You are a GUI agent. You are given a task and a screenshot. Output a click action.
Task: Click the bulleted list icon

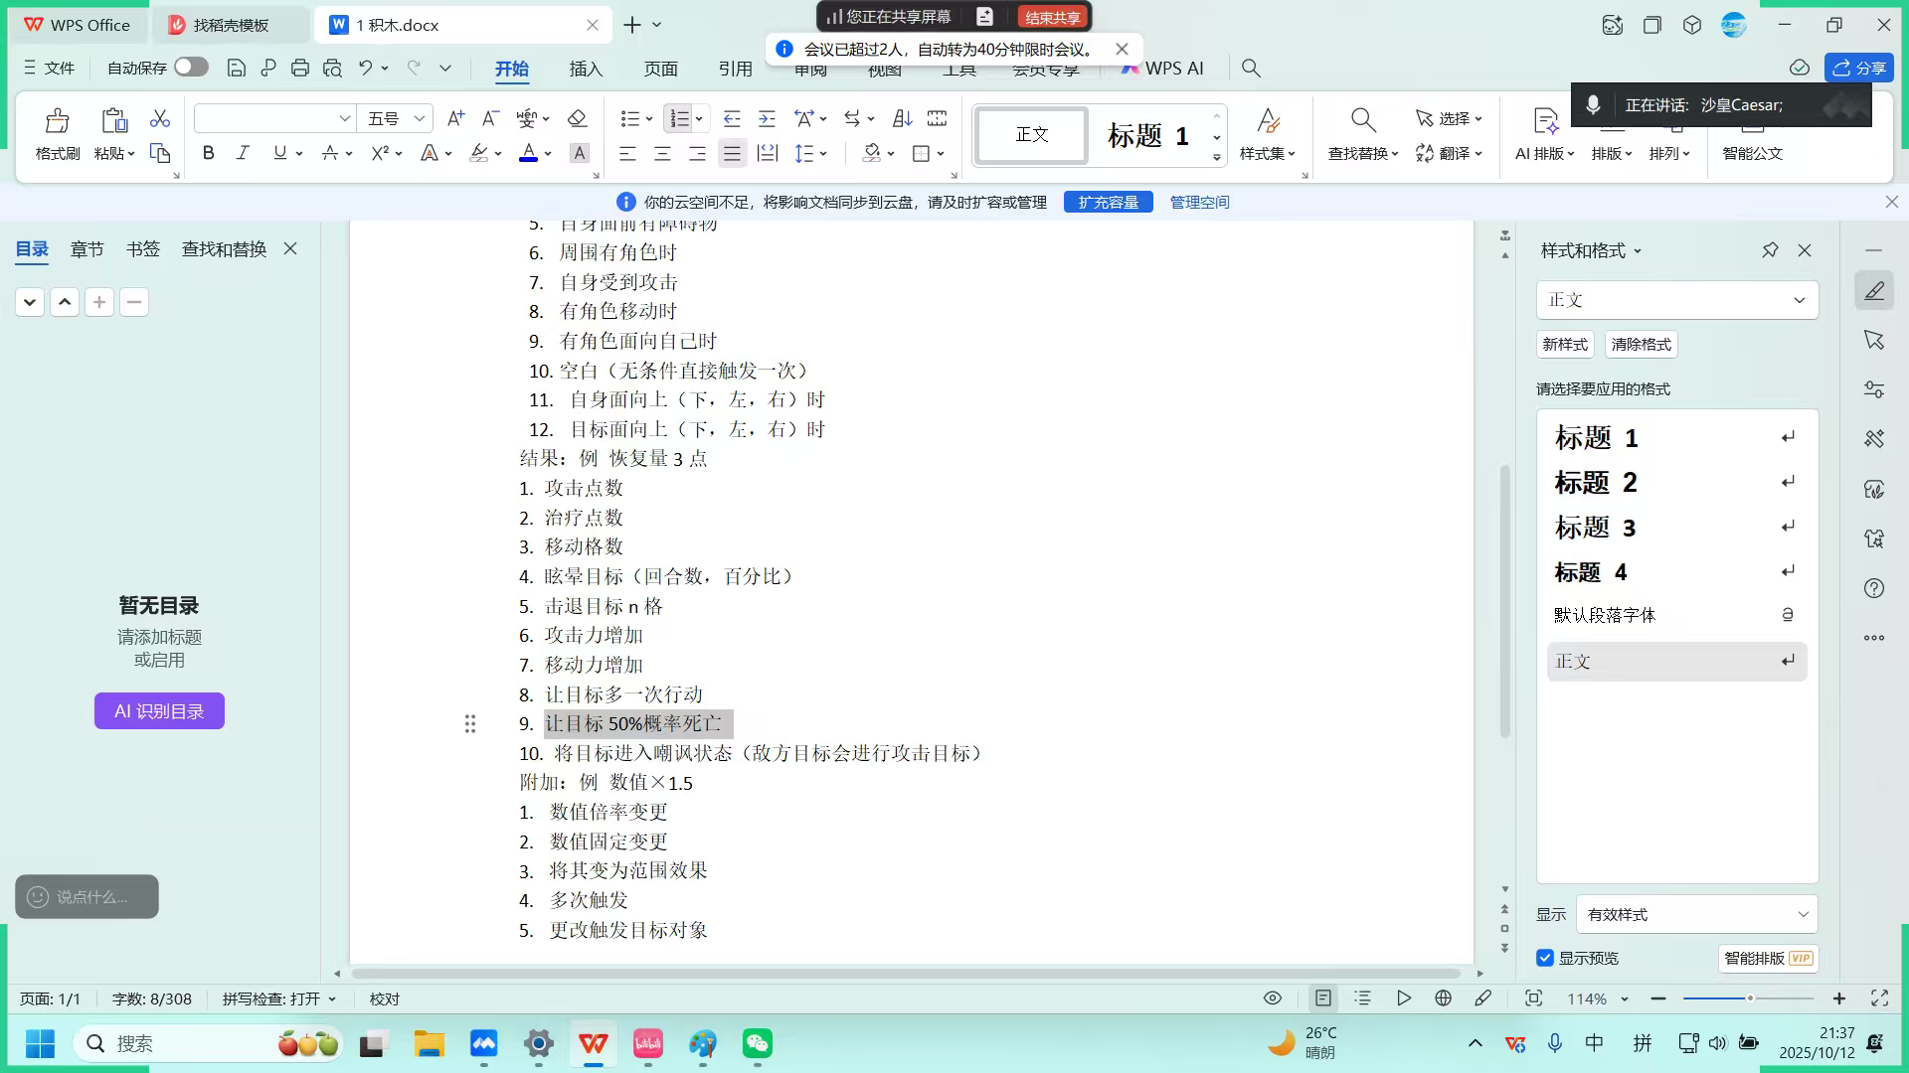pos(629,119)
